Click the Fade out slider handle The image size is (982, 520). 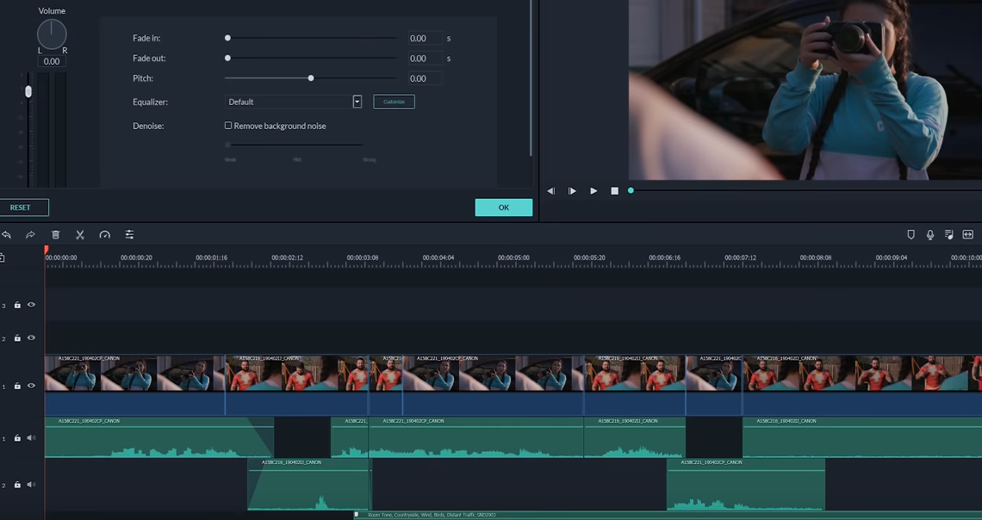pyautogui.click(x=228, y=59)
